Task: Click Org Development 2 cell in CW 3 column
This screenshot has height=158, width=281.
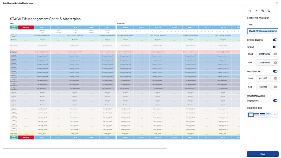Action: click(75, 84)
